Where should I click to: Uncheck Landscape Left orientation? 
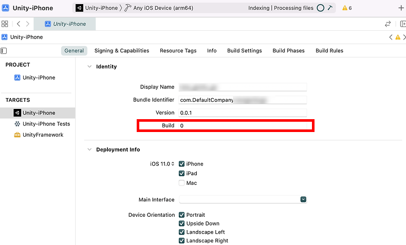pos(181,232)
